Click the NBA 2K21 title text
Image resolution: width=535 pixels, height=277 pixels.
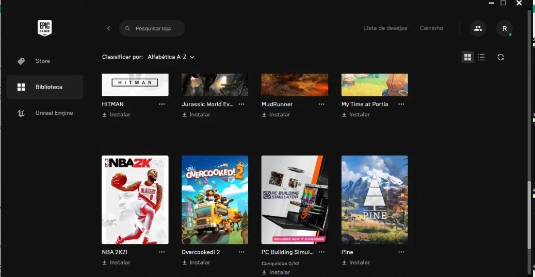(115, 252)
